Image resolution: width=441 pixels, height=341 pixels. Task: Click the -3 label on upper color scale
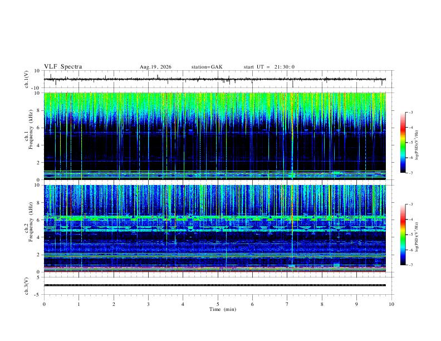tap(411, 112)
